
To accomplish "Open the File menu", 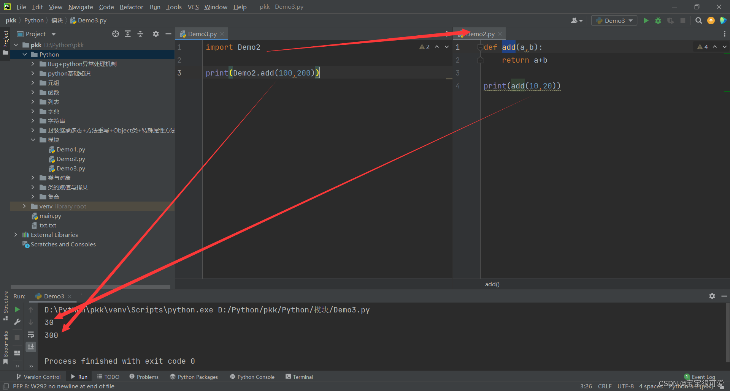I will click(21, 7).
